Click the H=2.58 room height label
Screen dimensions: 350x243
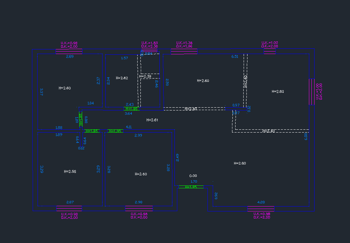[x=70, y=171]
